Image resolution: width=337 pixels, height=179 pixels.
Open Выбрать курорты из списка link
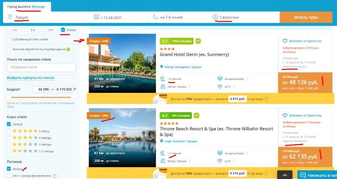point(30,78)
